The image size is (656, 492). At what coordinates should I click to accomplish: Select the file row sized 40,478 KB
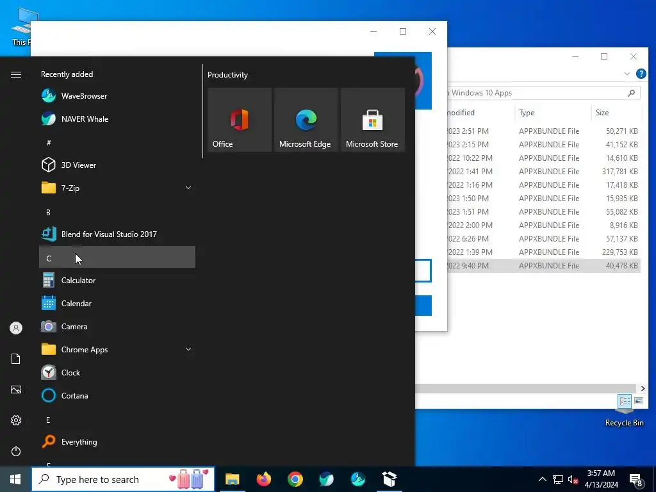tap(543, 265)
